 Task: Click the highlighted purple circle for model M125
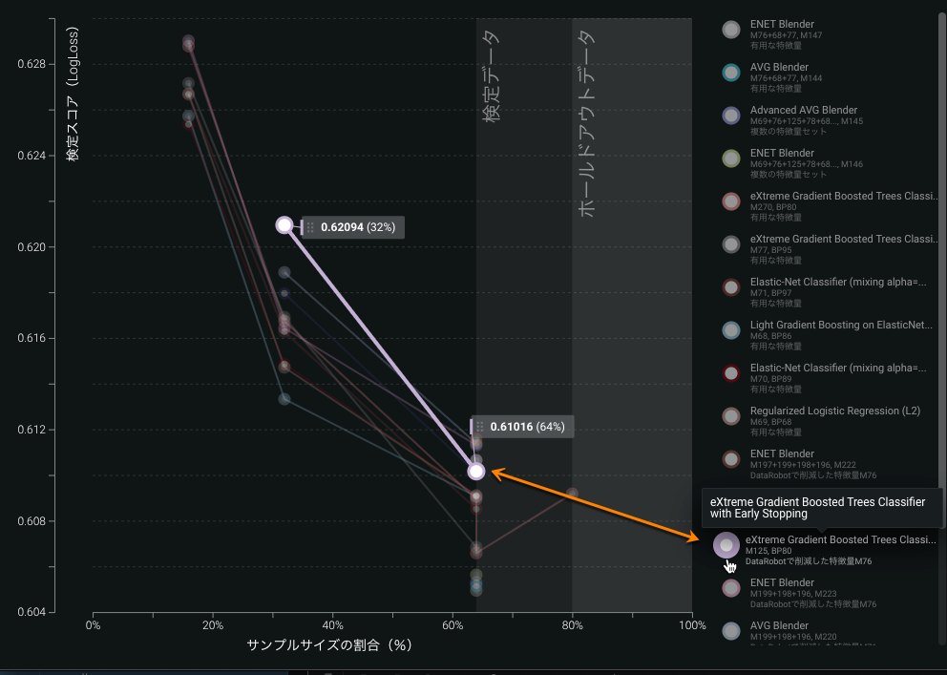[726, 545]
